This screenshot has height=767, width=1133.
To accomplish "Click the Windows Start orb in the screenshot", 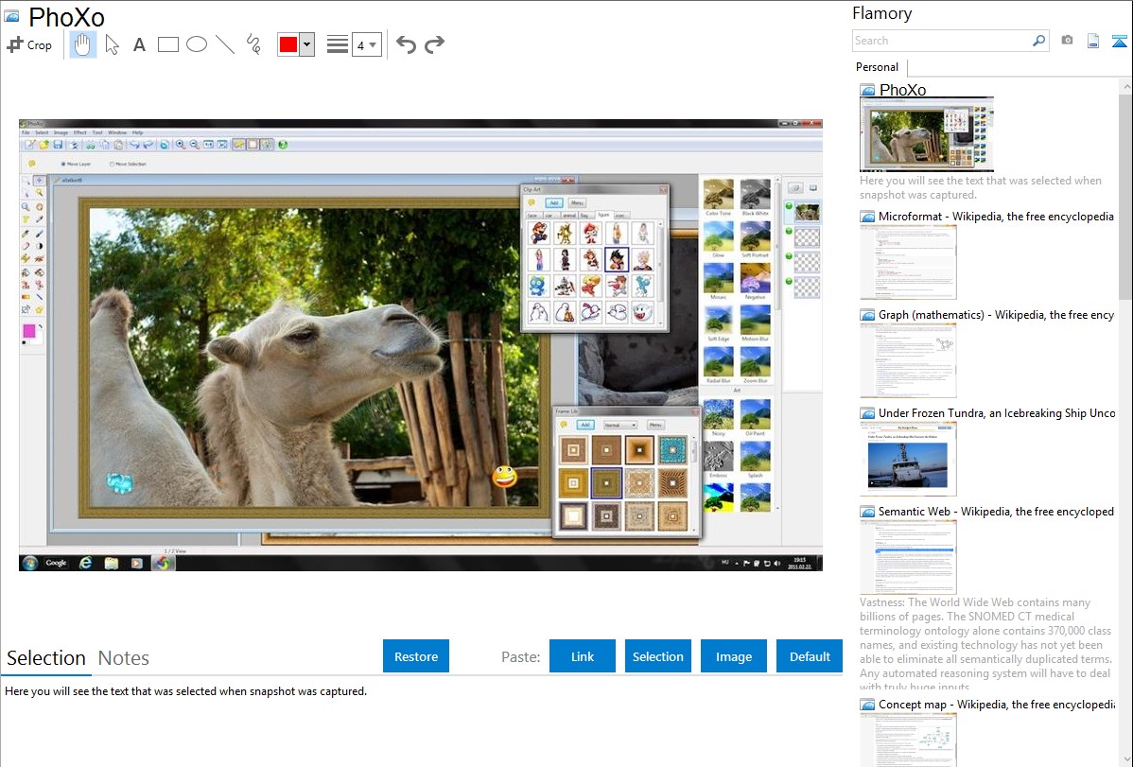I will (29, 563).
